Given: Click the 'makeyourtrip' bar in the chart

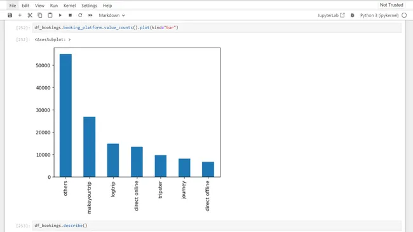Looking at the screenshot, I should pos(90,147).
